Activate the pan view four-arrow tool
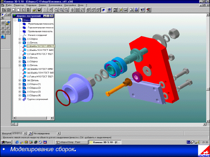Image resolution: width=210 pixels, height=157 pixels. point(72,10)
